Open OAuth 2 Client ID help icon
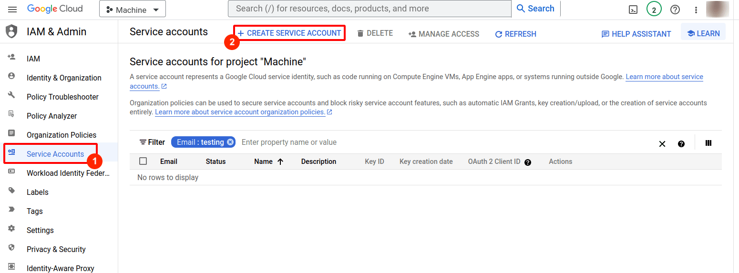The width and height of the screenshot is (739, 273). [528, 162]
